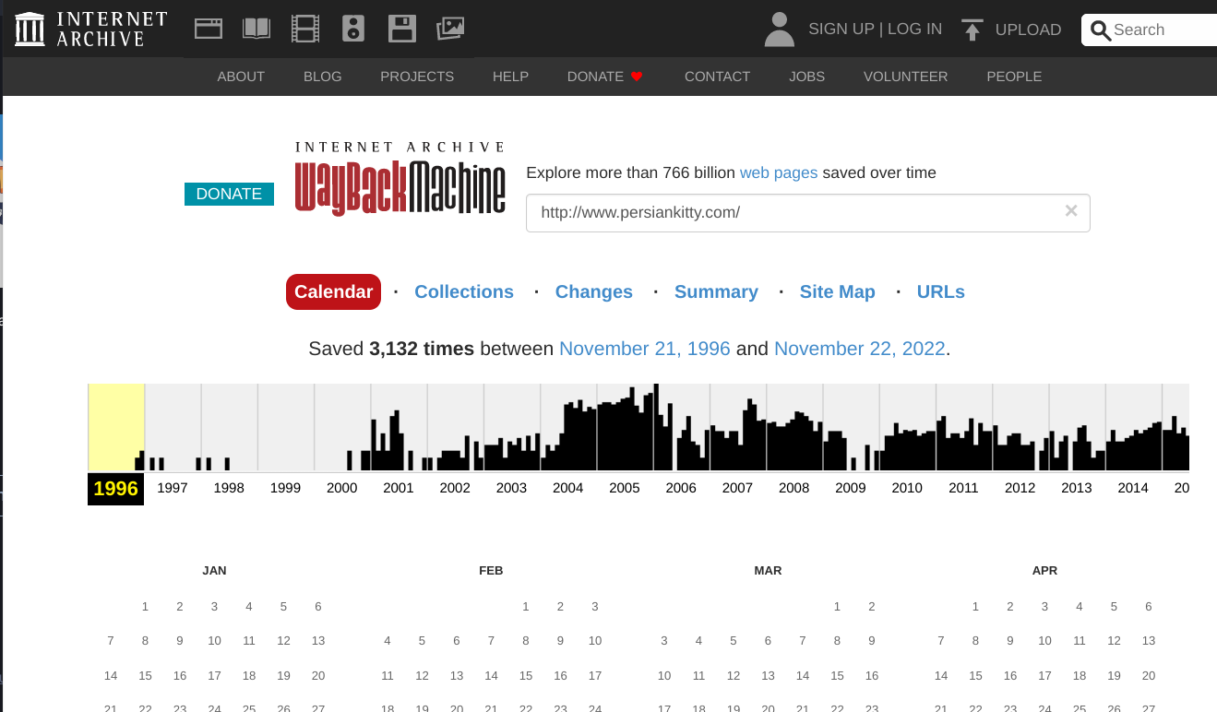Open the ABOUT menu item
The width and height of the screenshot is (1217, 712).
[241, 77]
